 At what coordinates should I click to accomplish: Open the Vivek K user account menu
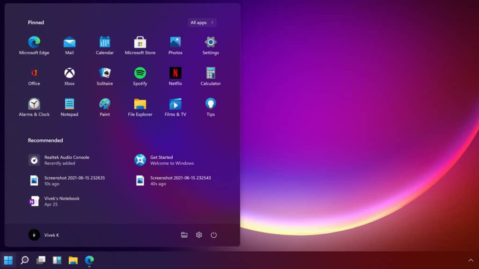tap(44, 235)
